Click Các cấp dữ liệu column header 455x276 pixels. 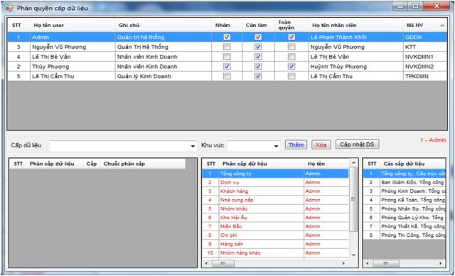click(x=413, y=164)
